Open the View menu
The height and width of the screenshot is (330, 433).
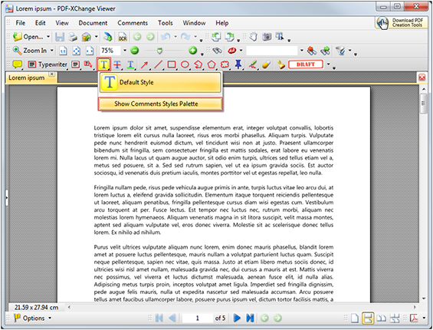(x=62, y=23)
